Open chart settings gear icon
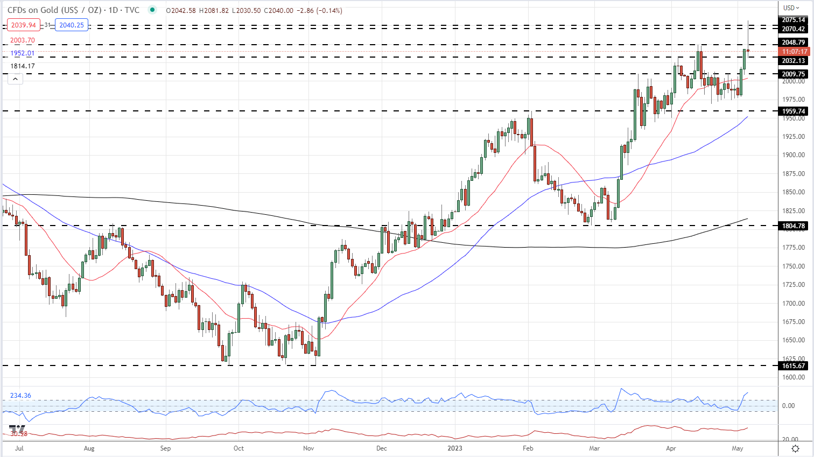This screenshot has width=814, height=457. click(x=795, y=448)
